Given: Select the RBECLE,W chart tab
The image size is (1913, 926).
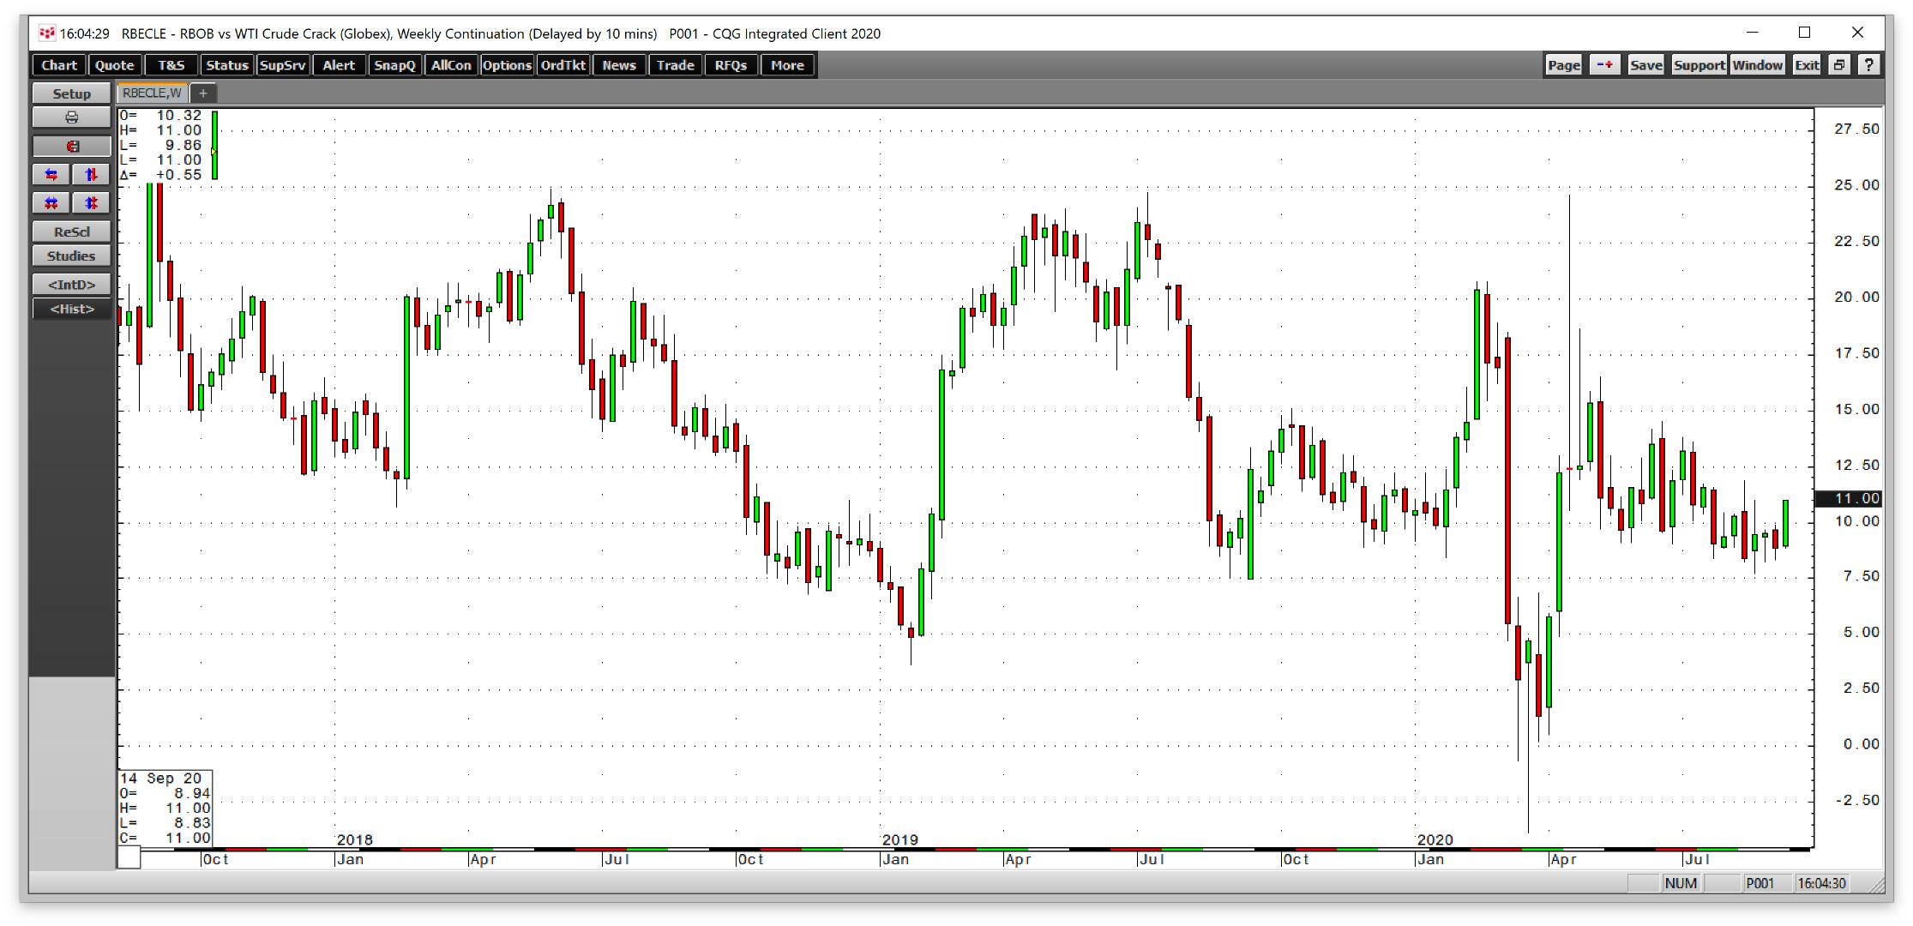Looking at the screenshot, I should tap(152, 93).
